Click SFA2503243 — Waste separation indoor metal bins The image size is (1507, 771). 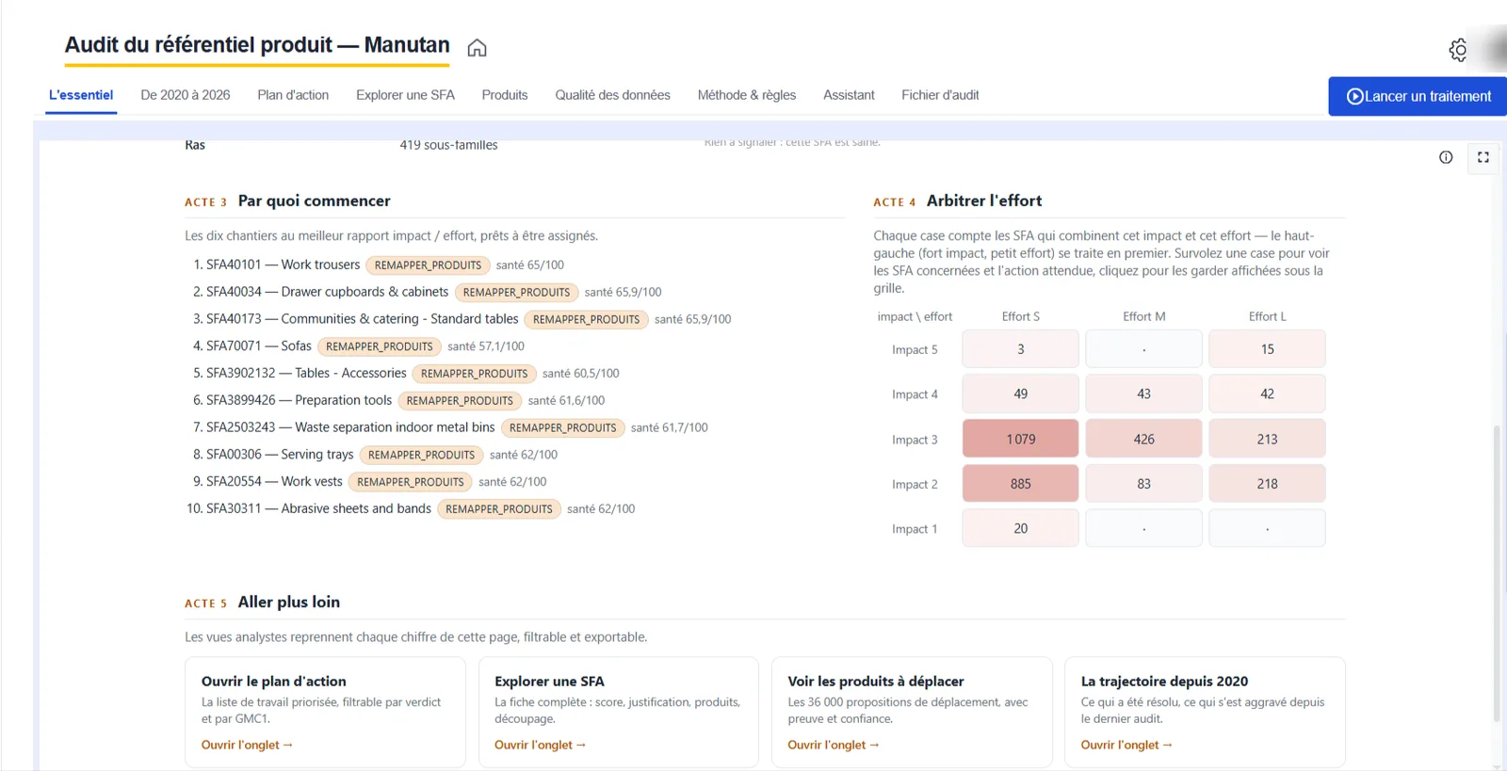[350, 427]
